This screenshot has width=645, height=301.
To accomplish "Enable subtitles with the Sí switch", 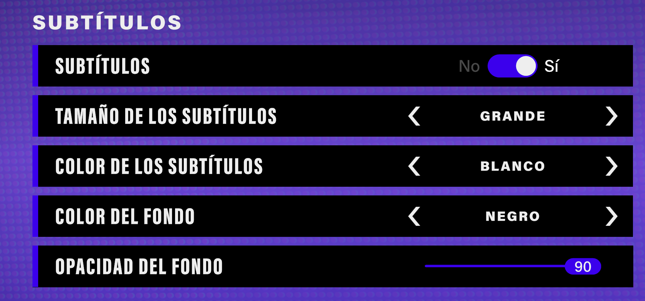I will [x=552, y=66].
